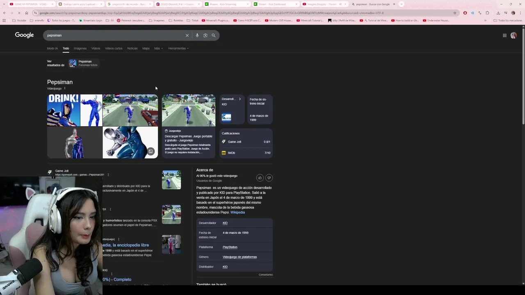
Task: Open the Chrome three-dot menu
Action: tap(520, 13)
